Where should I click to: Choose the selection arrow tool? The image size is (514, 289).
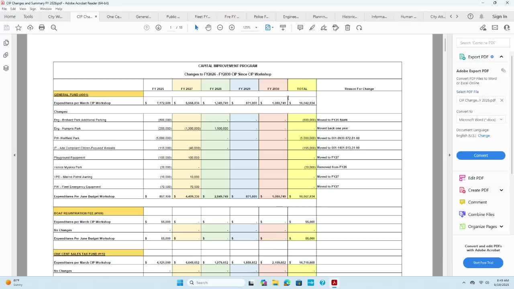point(196,28)
